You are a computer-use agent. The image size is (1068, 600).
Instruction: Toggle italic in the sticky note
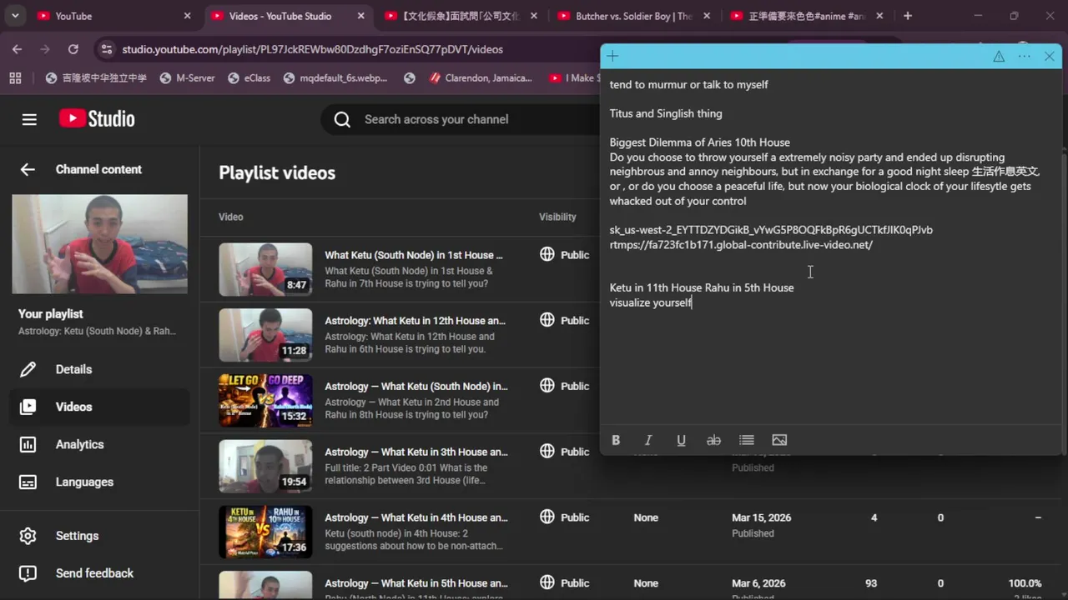648,440
